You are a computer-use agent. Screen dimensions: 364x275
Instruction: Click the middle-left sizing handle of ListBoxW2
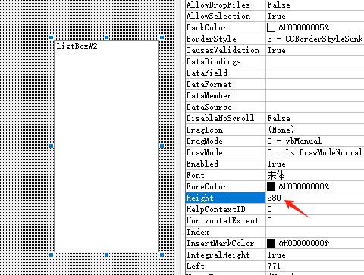[x=52, y=145]
